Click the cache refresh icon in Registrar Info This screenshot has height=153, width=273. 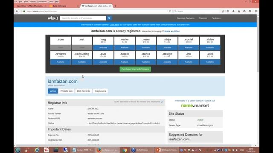click(162, 102)
